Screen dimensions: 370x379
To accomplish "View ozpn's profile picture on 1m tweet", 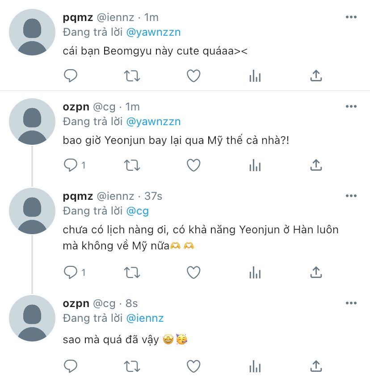I will [x=32, y=122].
